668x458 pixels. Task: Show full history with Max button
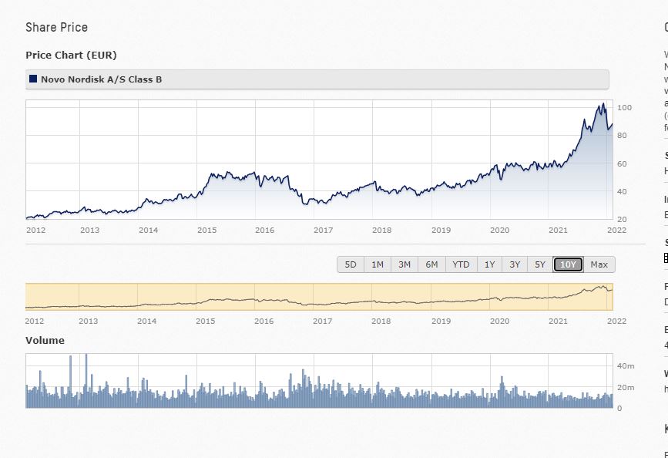tap(599, 264)
